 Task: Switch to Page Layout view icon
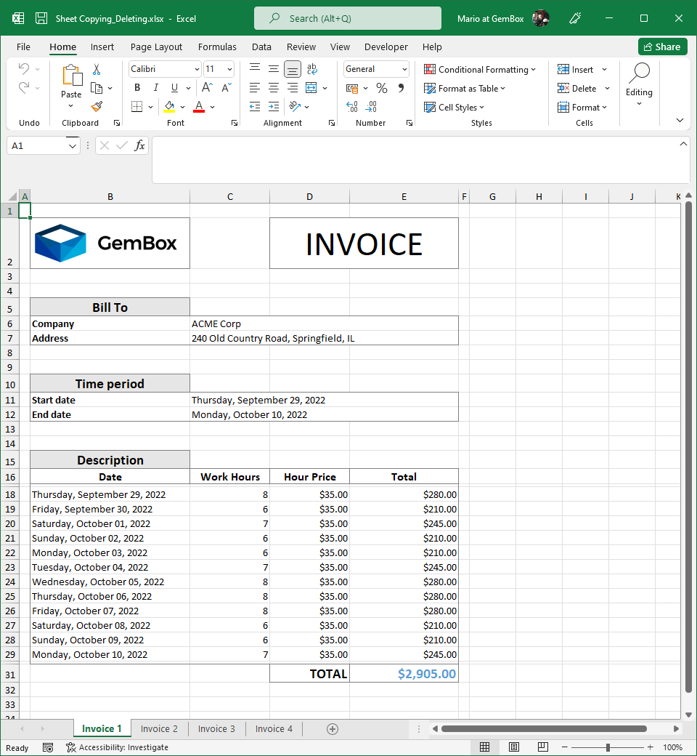click(x=514, y=747)
